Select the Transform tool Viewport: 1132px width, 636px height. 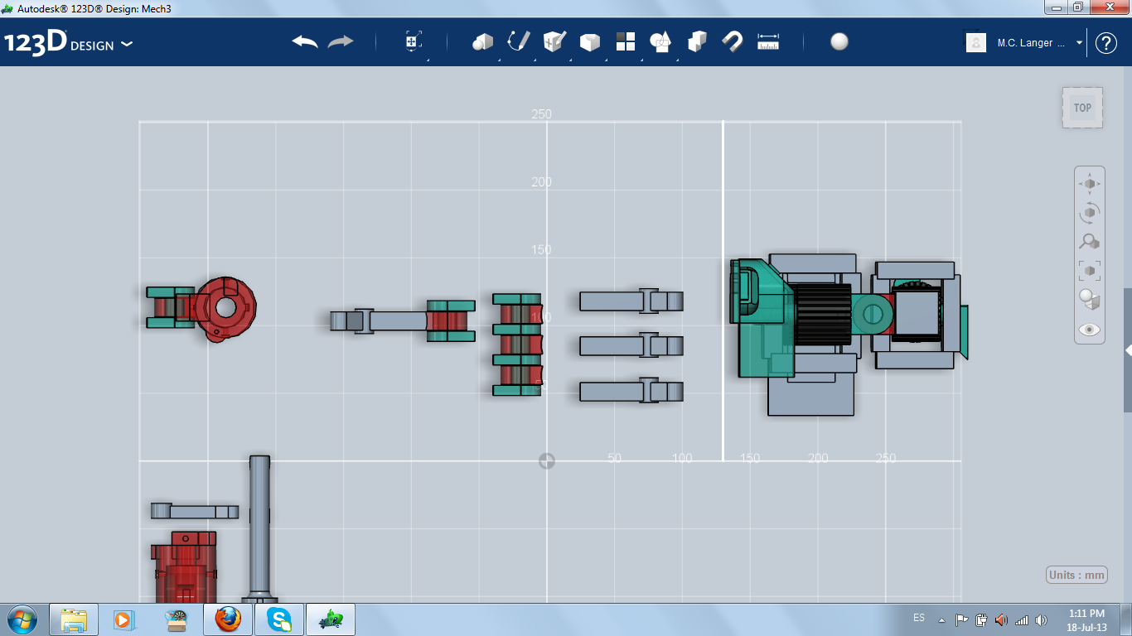(x=414, y=42)
